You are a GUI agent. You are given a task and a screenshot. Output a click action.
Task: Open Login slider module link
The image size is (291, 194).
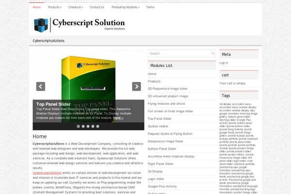156,179
